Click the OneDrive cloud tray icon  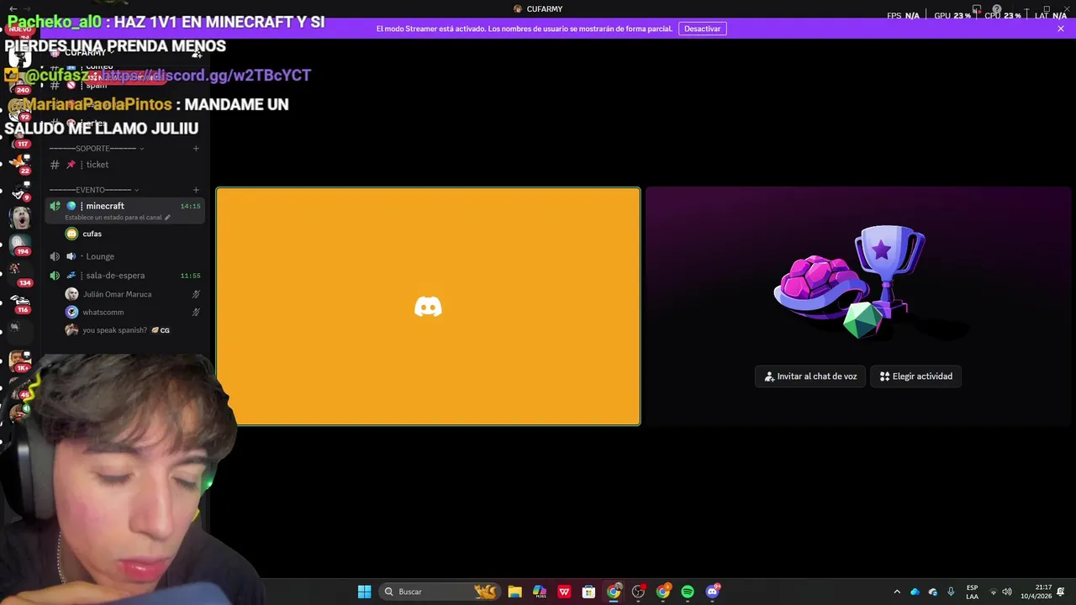click(x=915, y=592)
